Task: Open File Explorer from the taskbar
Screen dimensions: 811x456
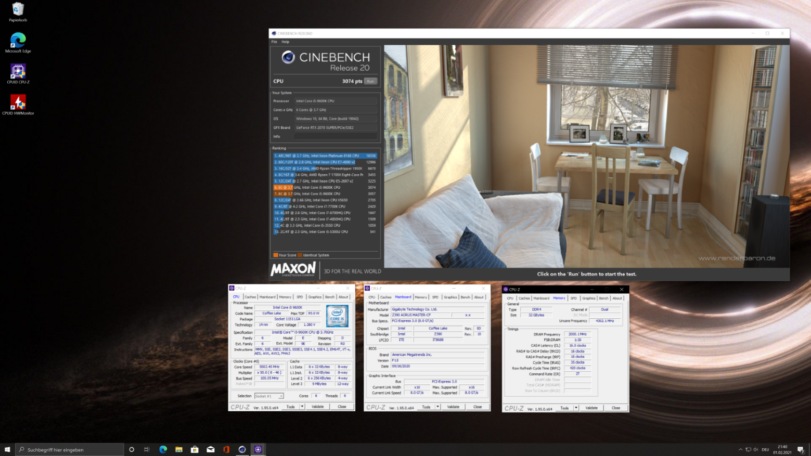Action: click(x=179, y=449)
